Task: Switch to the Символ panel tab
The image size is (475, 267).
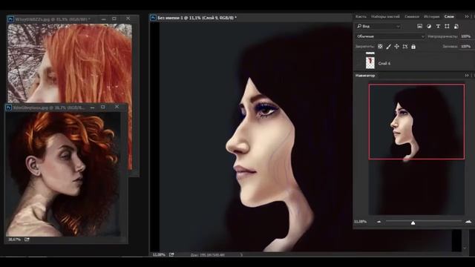Action: [x=412, y=16]
